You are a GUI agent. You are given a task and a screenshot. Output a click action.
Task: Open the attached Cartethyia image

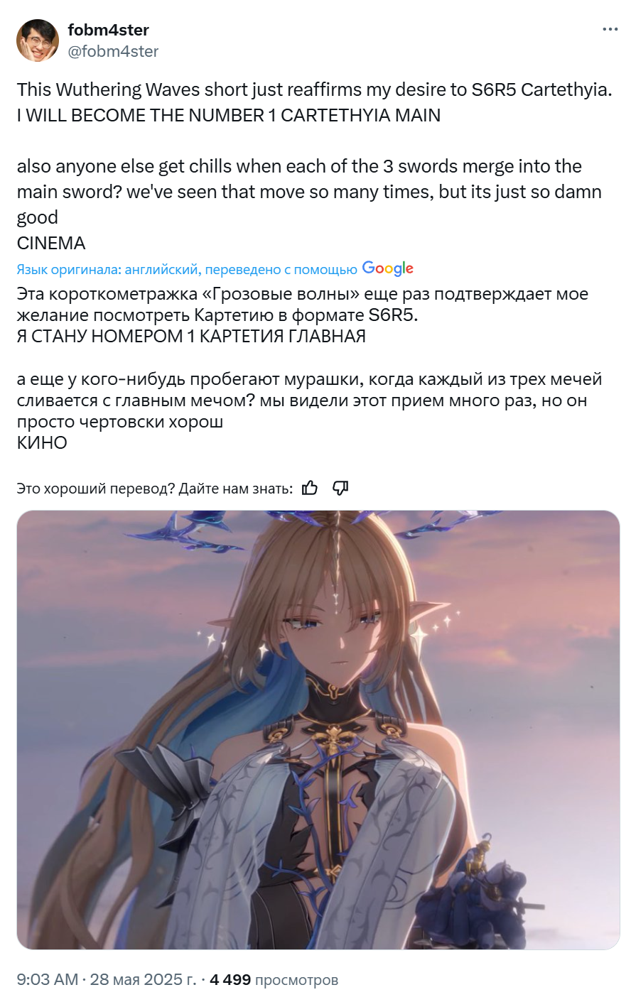(x=318, y=730)
